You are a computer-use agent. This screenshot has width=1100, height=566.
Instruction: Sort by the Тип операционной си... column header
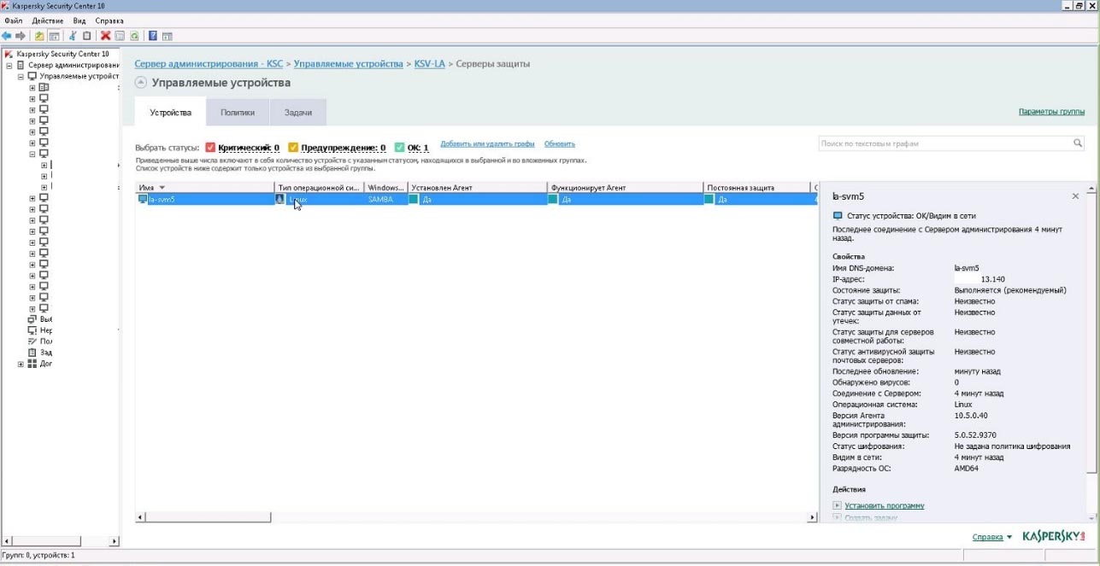click(319, 187)
